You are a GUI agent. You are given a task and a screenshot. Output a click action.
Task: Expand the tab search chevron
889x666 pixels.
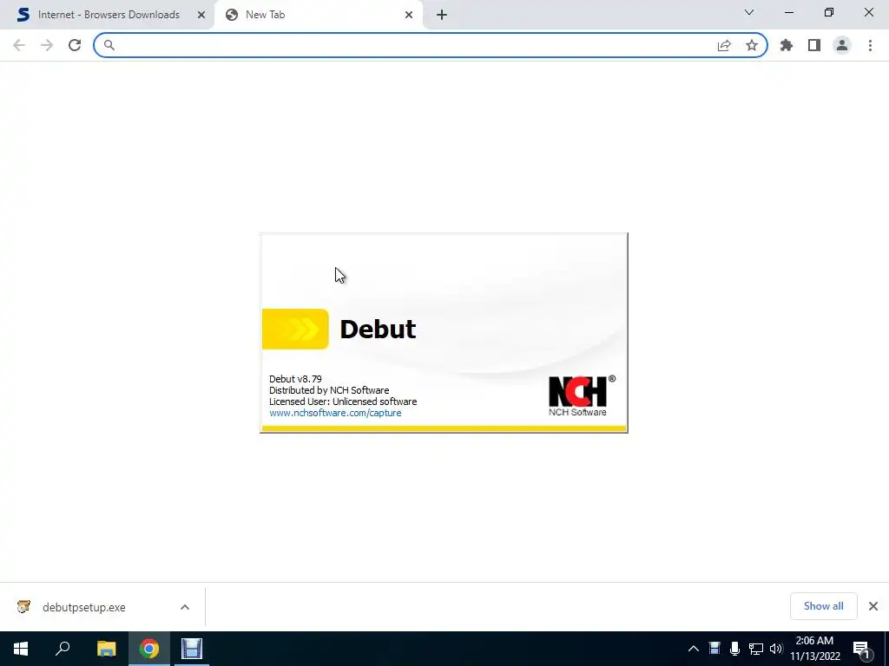(x=749, y=12)
